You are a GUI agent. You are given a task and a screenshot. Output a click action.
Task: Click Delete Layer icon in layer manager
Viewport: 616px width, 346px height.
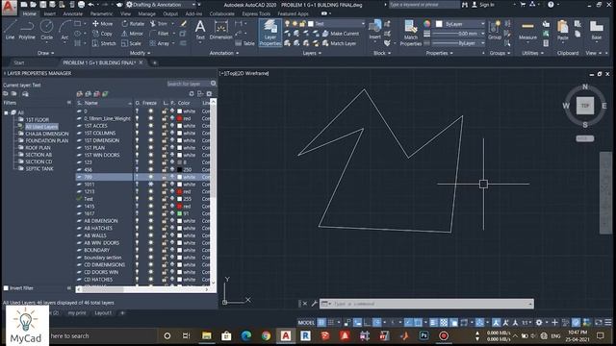point(96,94)
